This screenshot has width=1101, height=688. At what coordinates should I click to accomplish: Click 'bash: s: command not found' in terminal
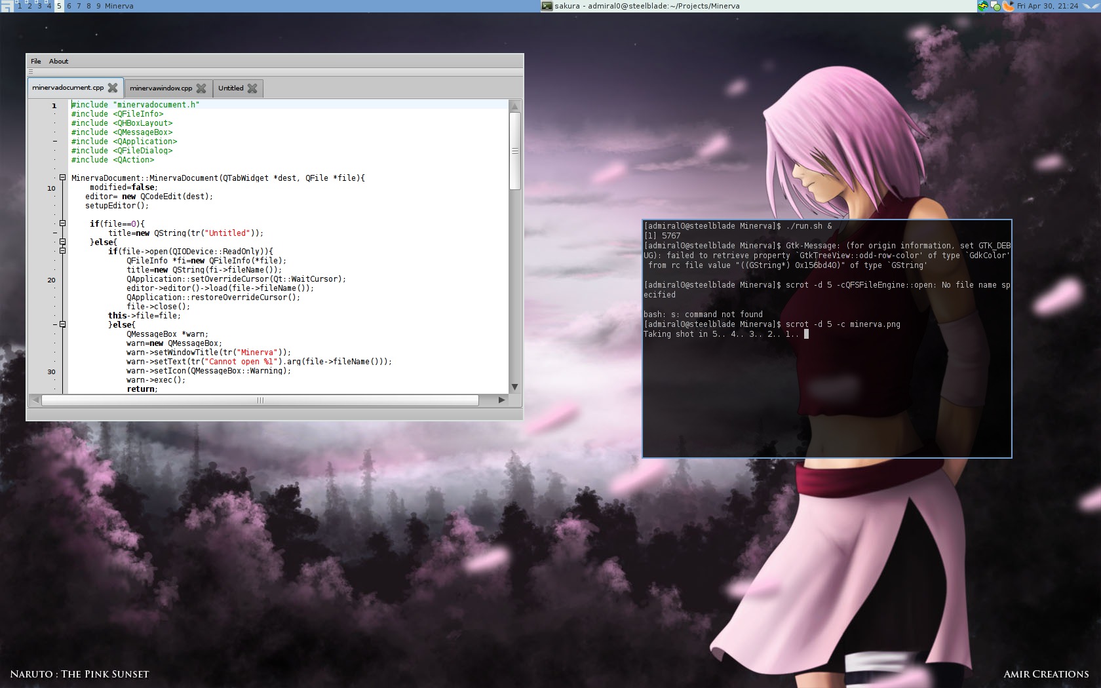[x=703, y=315]
